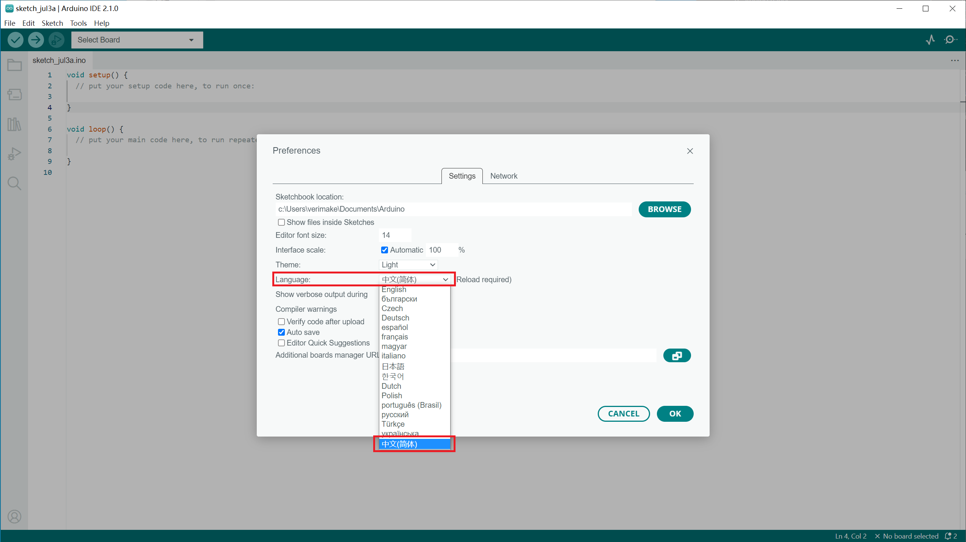Expand the Theme dropdown
This screenshot has width=966, height=542.
(x=408, y=265)
